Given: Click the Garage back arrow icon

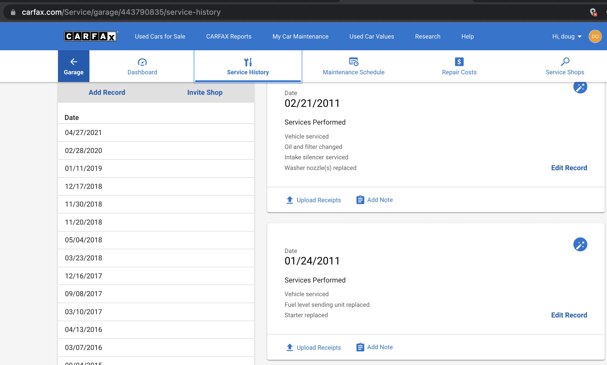Looking at the screenshot, I should tap(74, 62).
